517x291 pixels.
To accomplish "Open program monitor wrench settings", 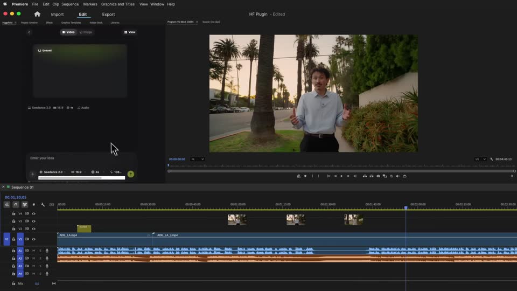I will tap(492, 159).
